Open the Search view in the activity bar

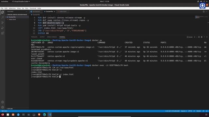point(3,17)
